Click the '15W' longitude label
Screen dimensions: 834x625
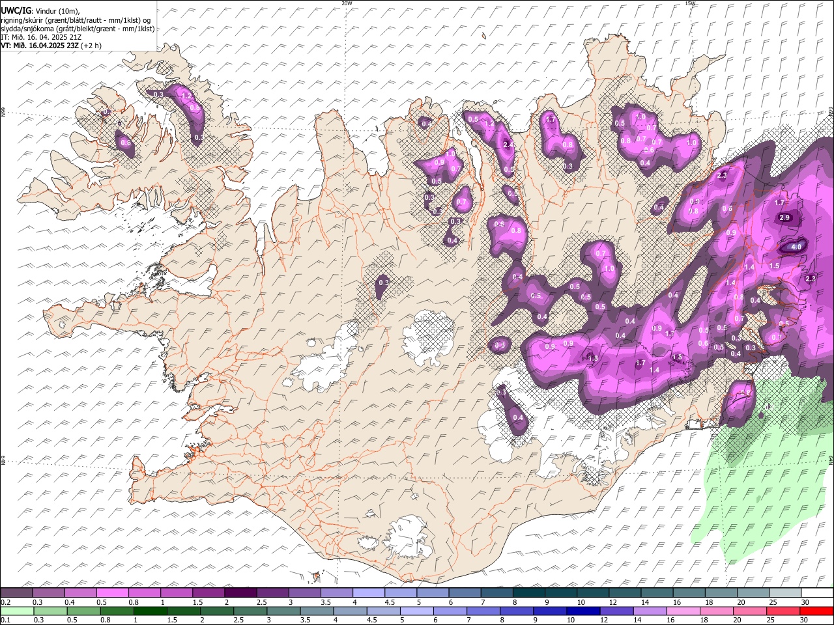click(690, 3)
